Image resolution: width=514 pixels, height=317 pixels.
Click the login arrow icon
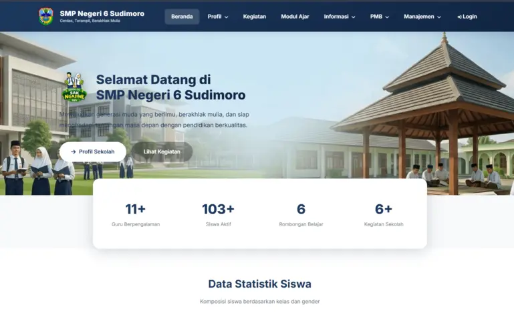(459, 17)
